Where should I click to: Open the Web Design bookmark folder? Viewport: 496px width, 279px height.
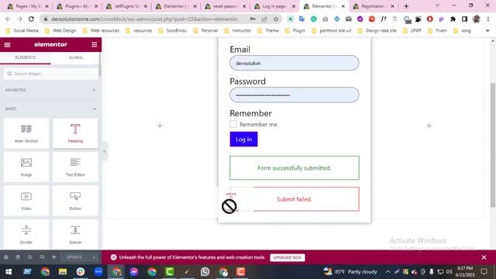click(60, 31)
